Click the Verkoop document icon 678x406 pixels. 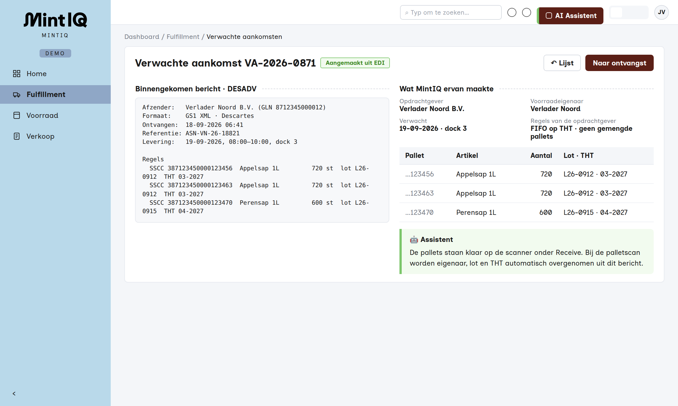17,136
